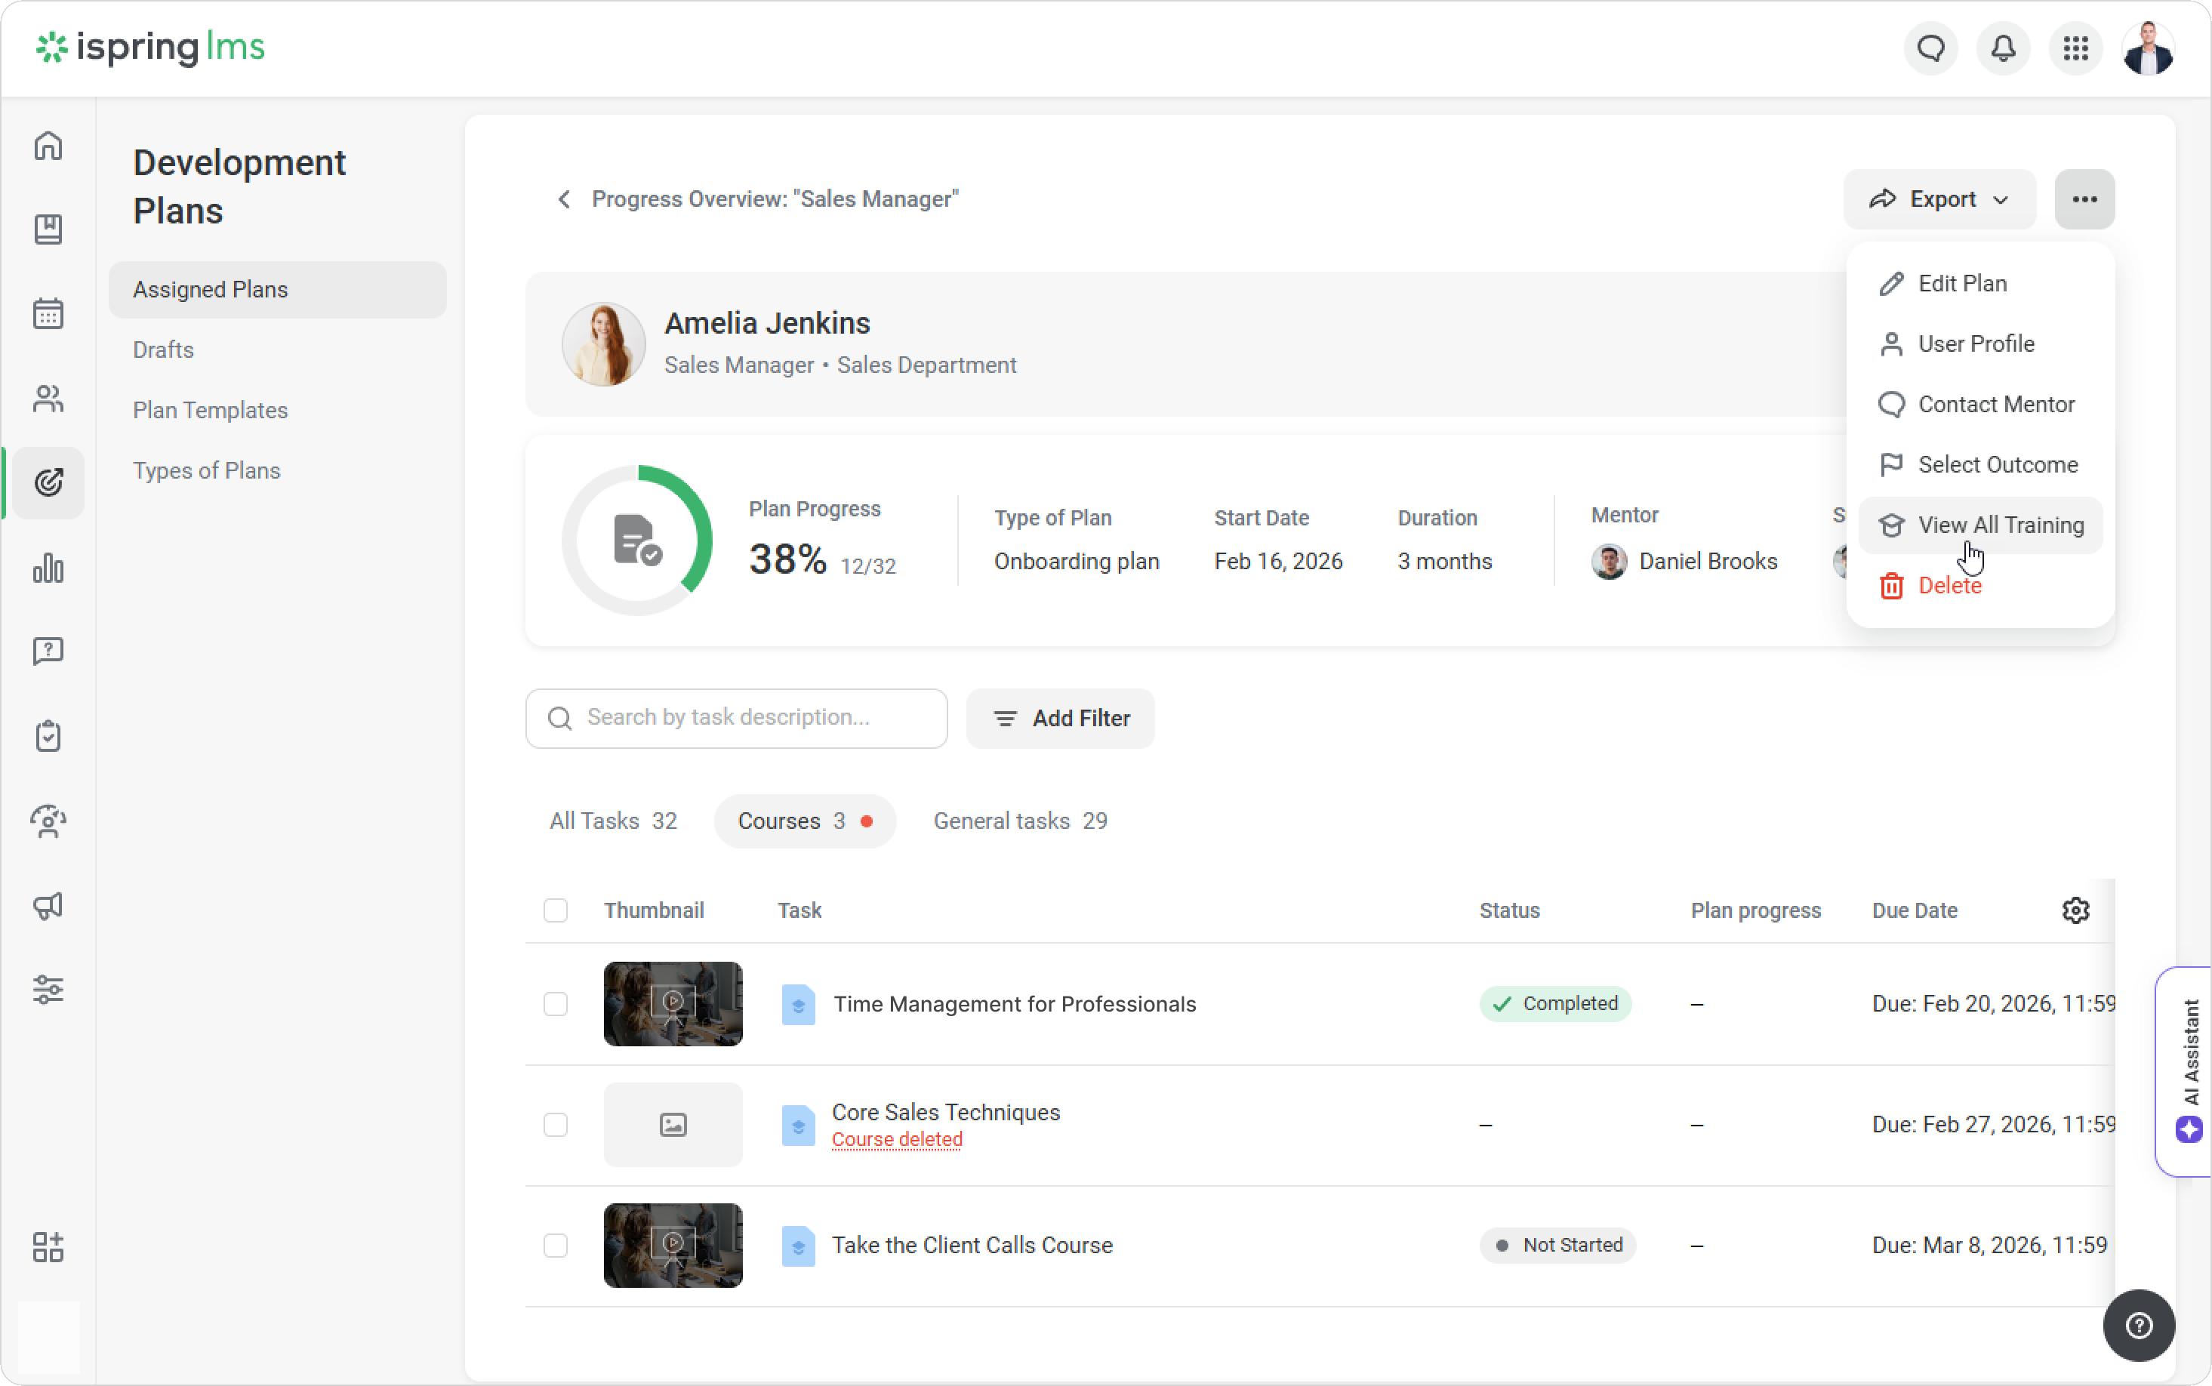
Task: Tick the Core Sales Techniques checkbox
Action: [556, 1125]
